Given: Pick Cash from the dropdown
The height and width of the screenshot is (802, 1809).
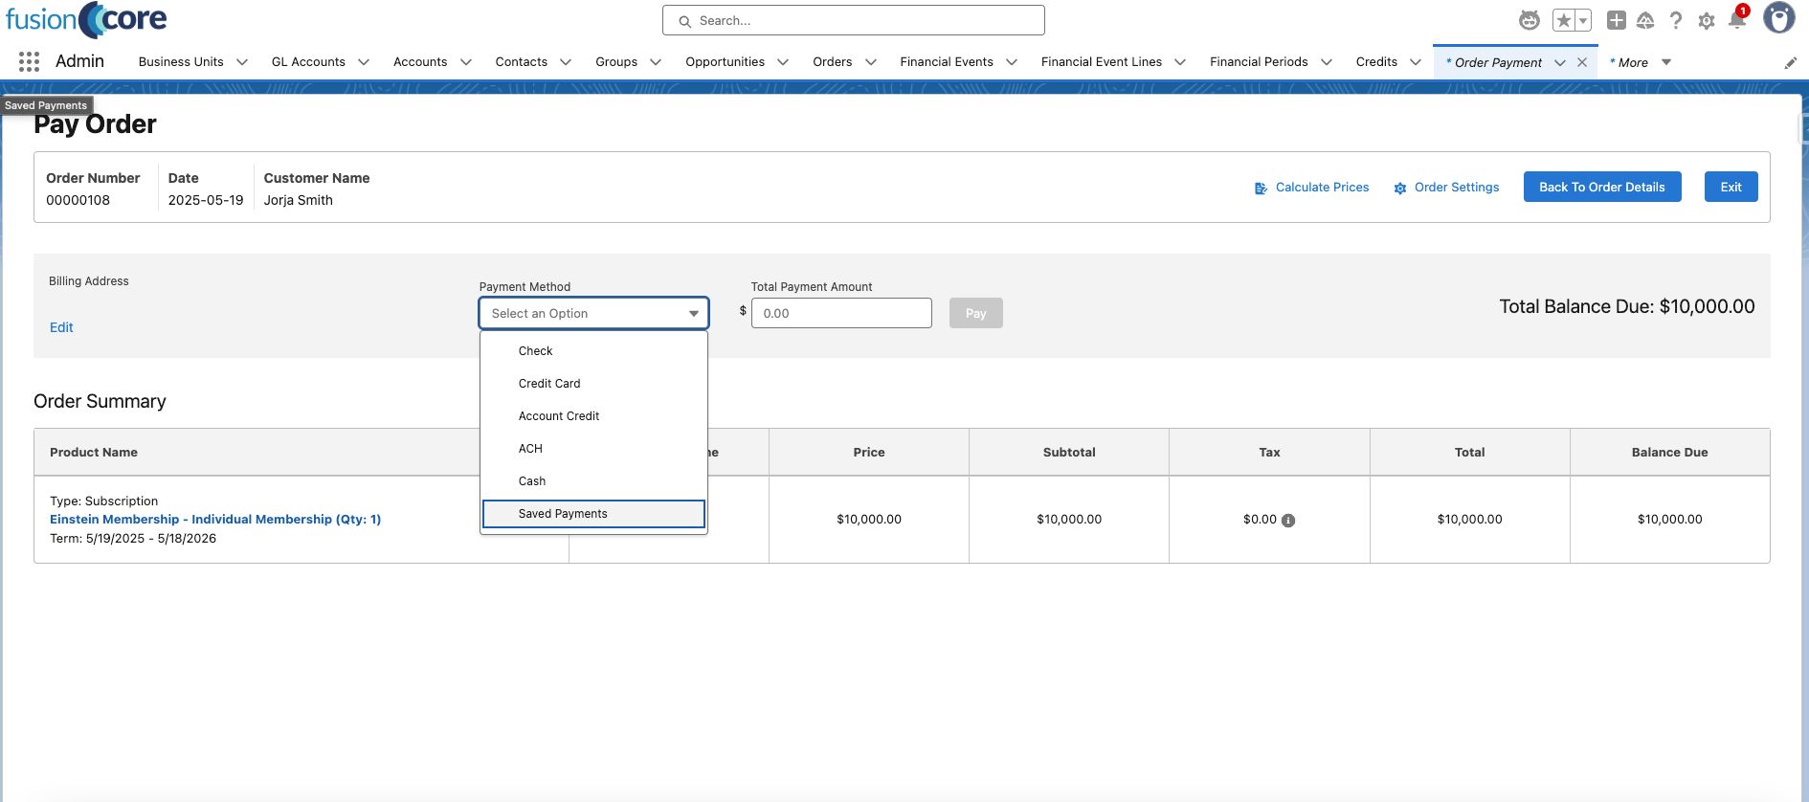Looking at the screenshot, I should [593, 481].
